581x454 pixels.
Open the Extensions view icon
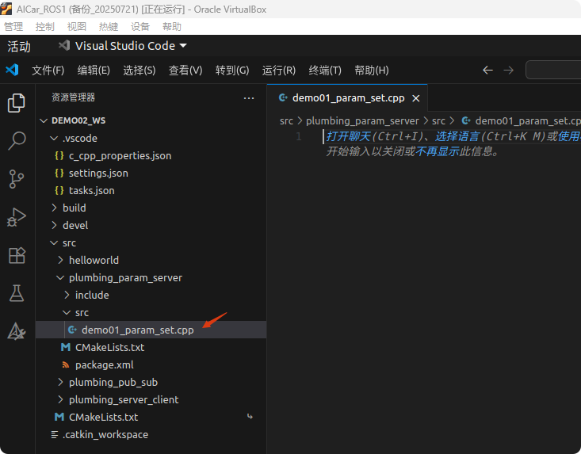coord(17,255)
